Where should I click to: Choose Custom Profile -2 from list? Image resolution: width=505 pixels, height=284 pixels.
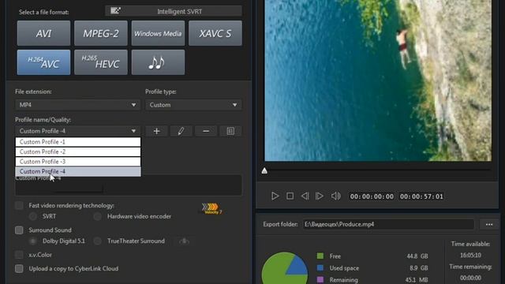78,151
